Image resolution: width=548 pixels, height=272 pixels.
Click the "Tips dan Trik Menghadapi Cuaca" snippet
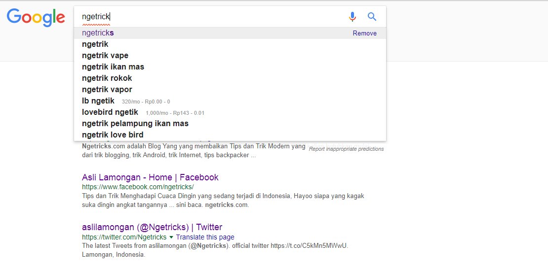(223, 201)
